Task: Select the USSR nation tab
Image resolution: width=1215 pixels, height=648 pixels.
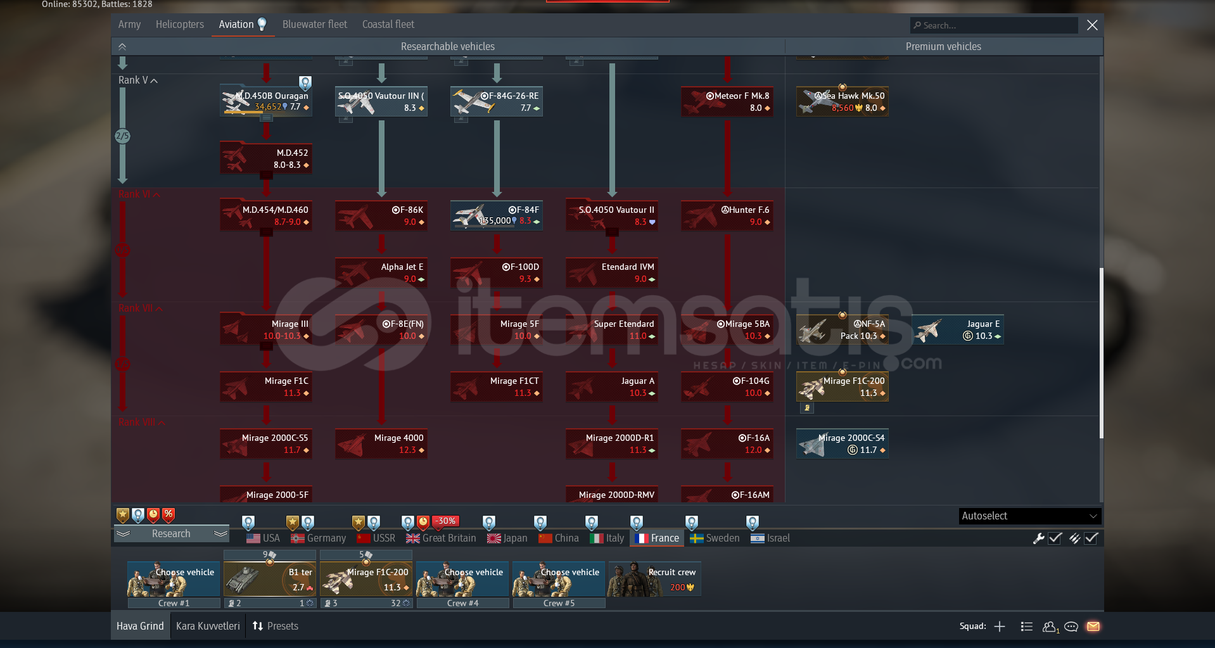Action: pyautogui.click(x=376, y=538)
